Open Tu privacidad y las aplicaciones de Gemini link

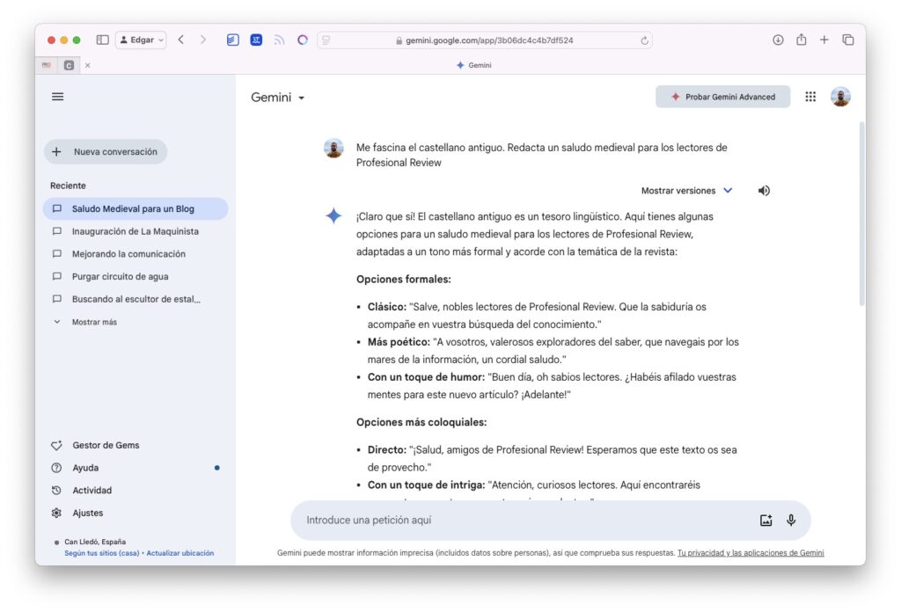(751, 553)
